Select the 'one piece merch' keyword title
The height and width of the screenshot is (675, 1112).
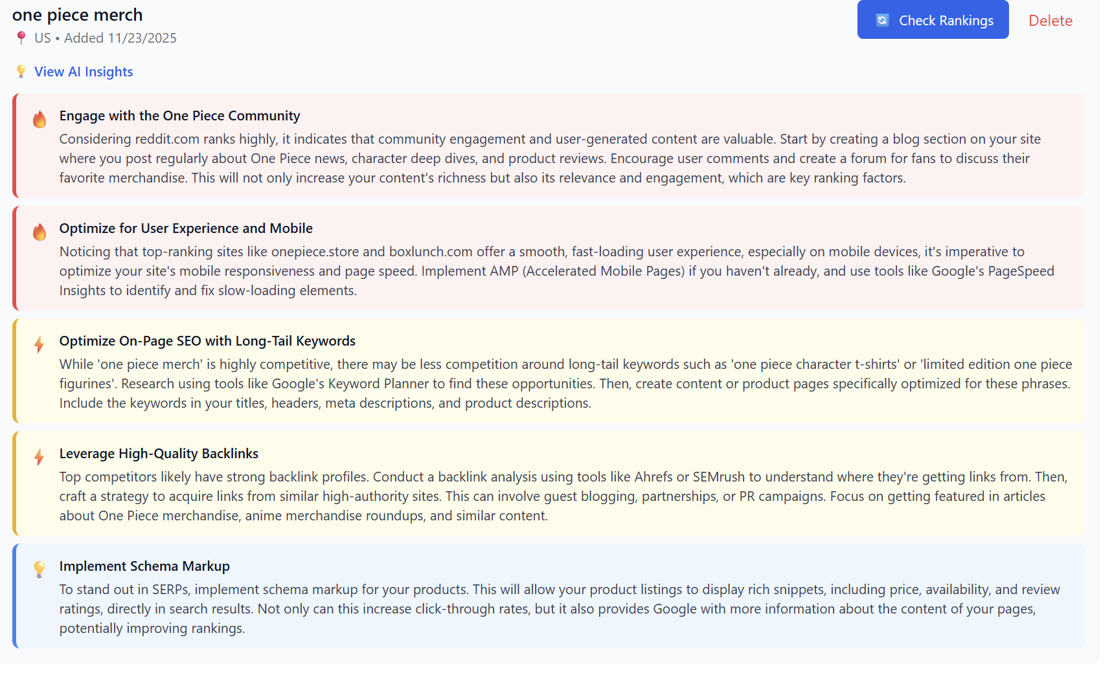pos(77,15)
